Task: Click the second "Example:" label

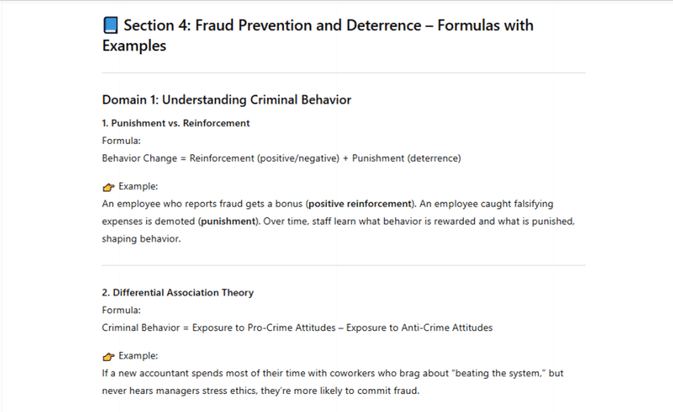Action: click(x=138, y=356)
